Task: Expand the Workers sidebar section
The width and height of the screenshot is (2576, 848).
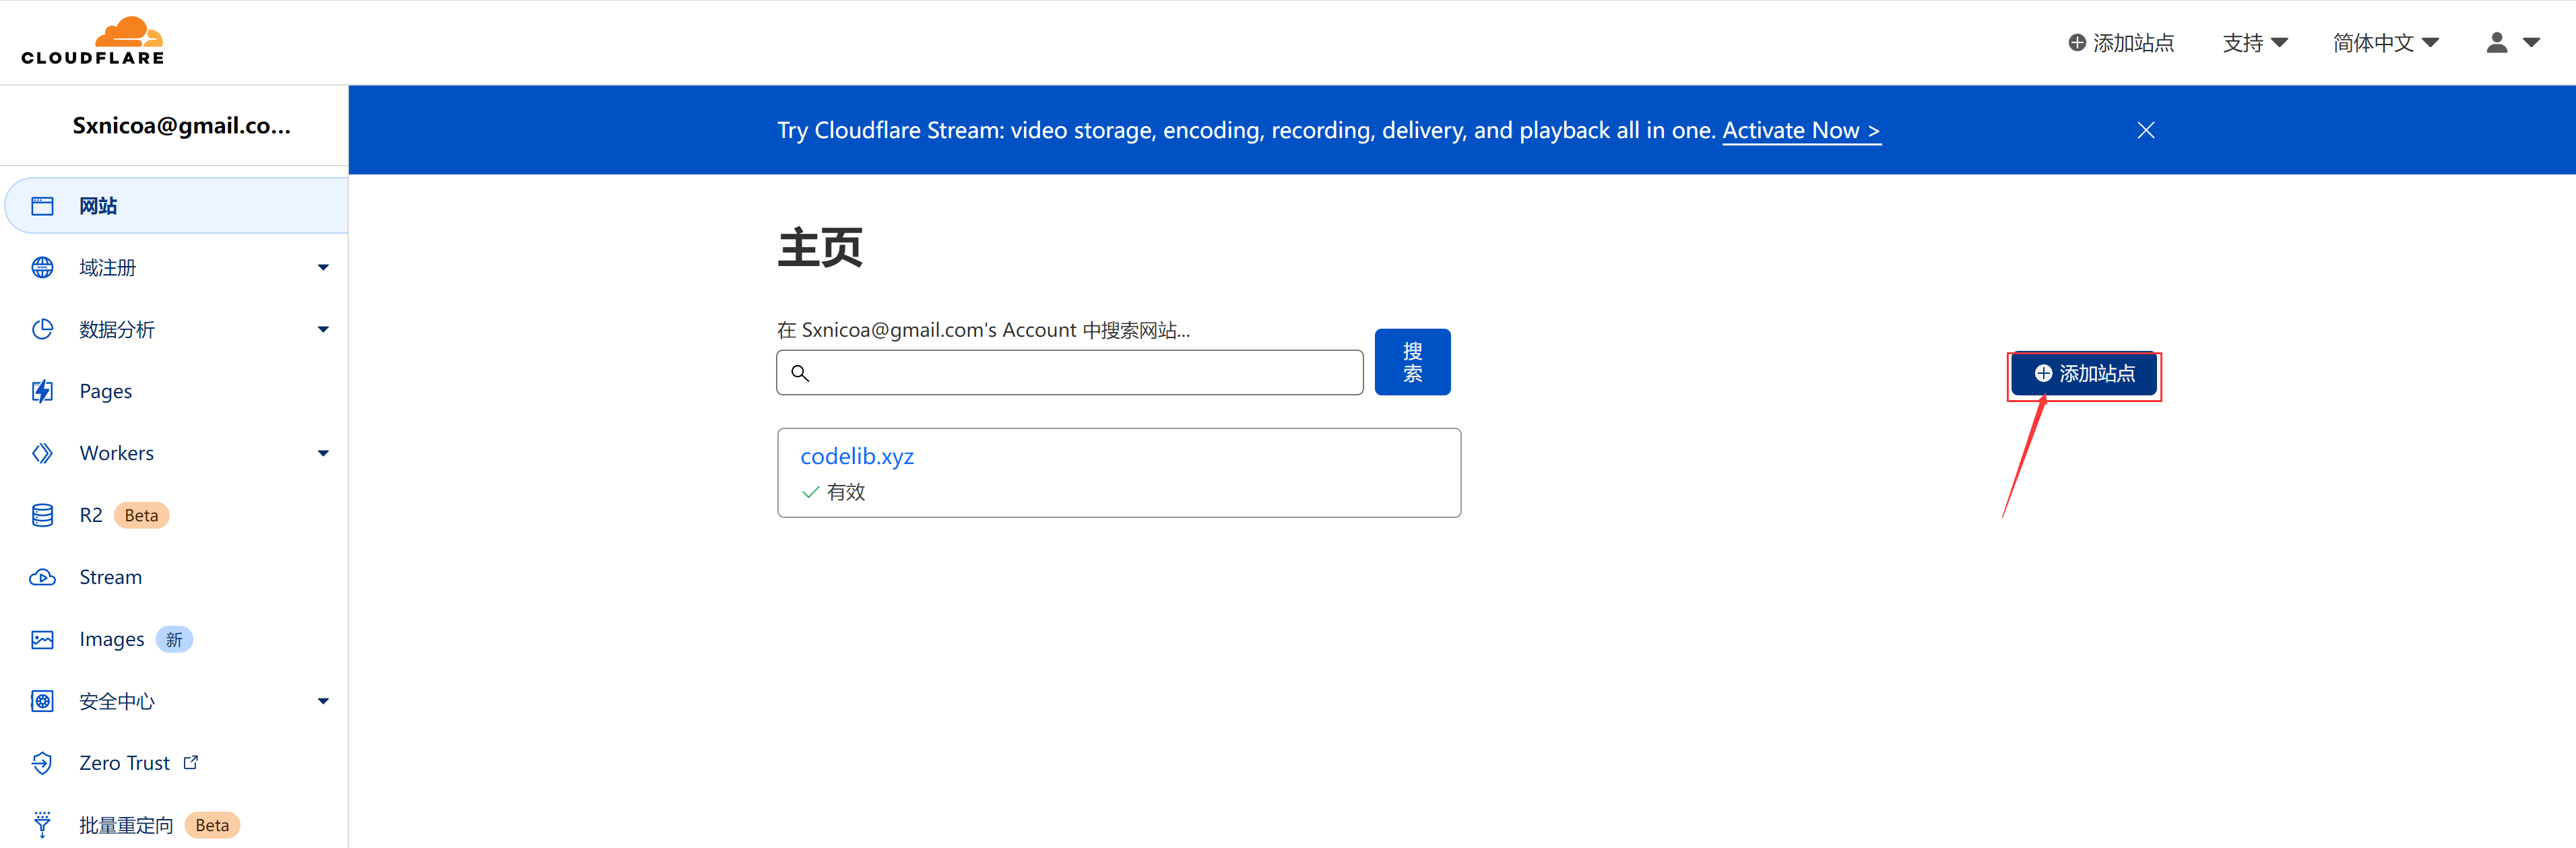Action: [323, 453]
